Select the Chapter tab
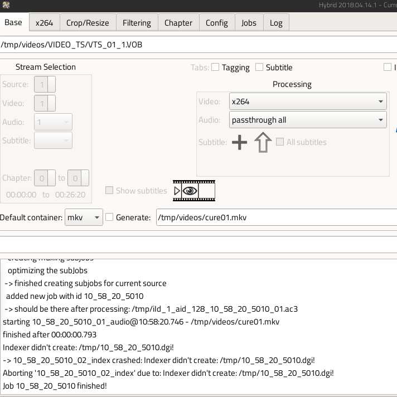The image size is (397, 397). pyautogui.click(x=178, y=23)
